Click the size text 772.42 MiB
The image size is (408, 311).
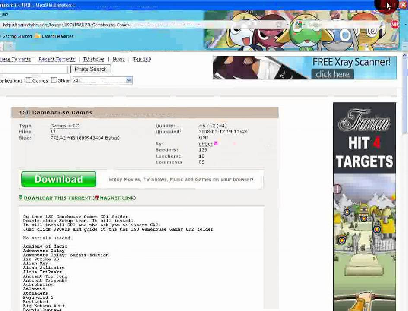(85, 138)
